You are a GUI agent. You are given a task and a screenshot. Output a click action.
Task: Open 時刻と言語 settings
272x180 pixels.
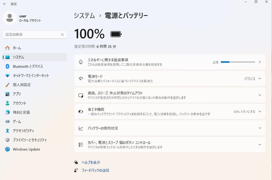tap(7, 112)
